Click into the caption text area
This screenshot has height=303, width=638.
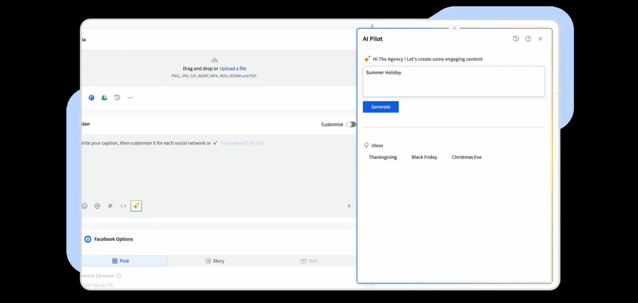click(219, 171)
